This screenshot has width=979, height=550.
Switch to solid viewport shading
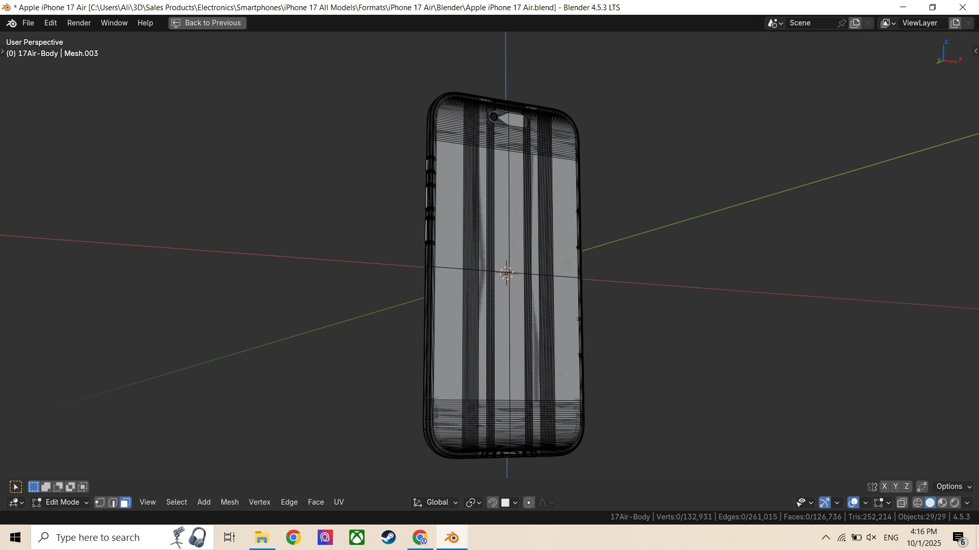930,503
